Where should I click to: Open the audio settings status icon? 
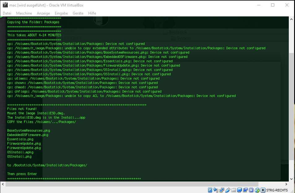[x=216, y=190]
